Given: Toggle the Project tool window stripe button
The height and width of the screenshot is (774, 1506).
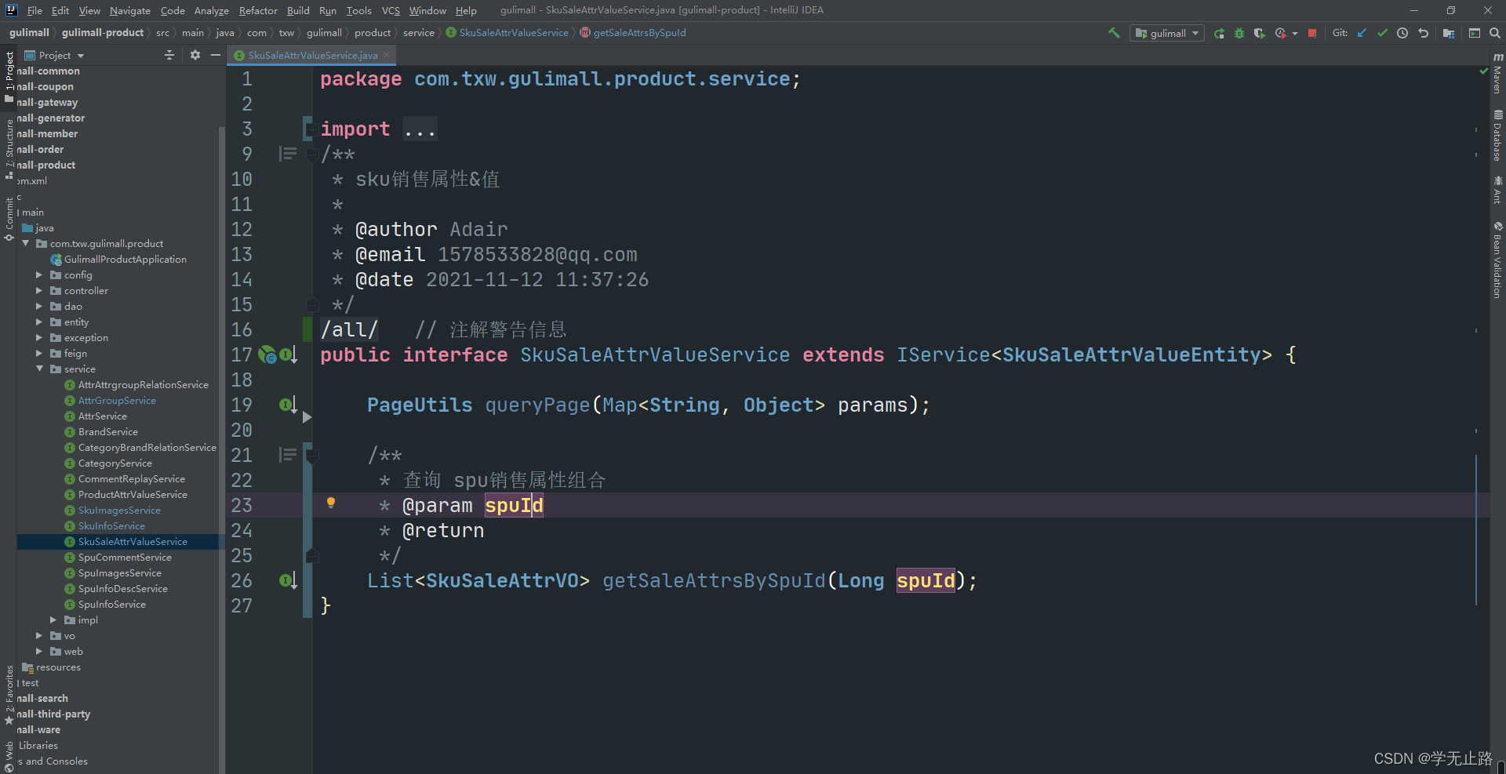Looking at the screenshot, I should tap(9, 77).
